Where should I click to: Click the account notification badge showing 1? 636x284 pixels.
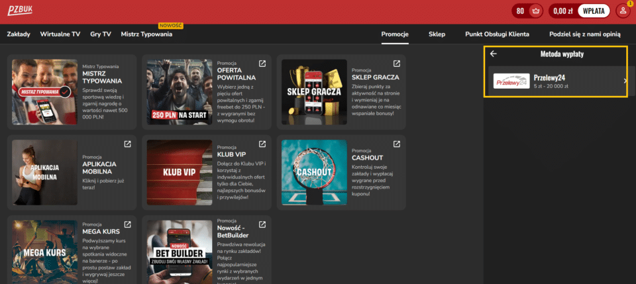[629, 4]
